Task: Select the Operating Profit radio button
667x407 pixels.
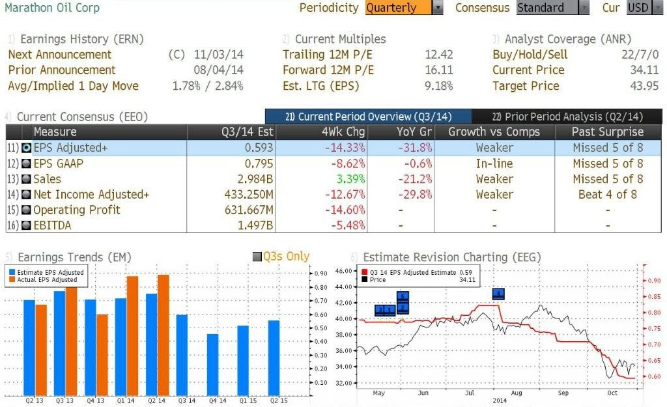Action: tap(26, 210)
